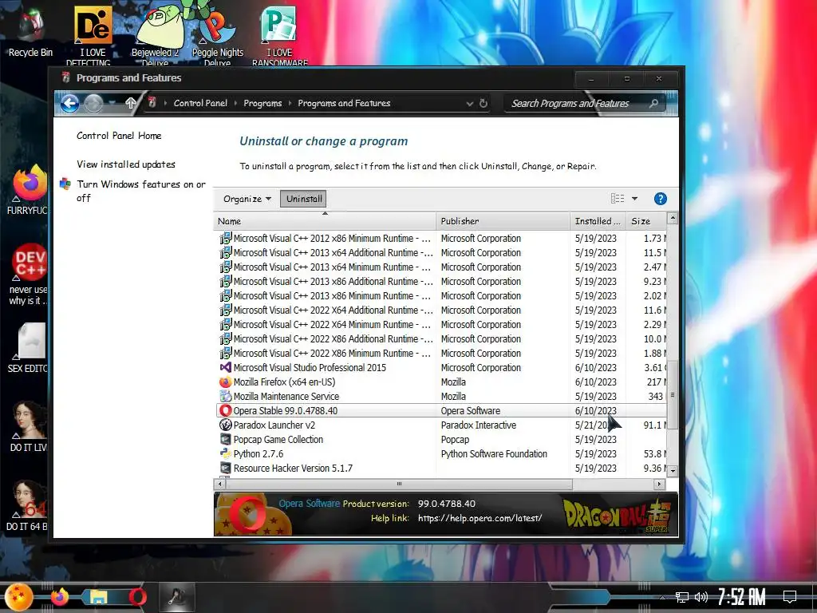Select the Python Software Foundation publisher cell
The width and height of the screenshot is (817, 613).
pyautogui.click(x=494, y=454)
